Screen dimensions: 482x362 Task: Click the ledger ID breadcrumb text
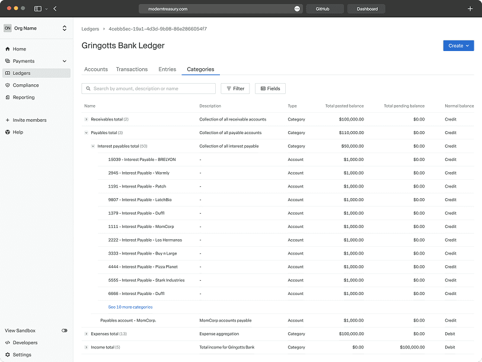pos(158,29)
